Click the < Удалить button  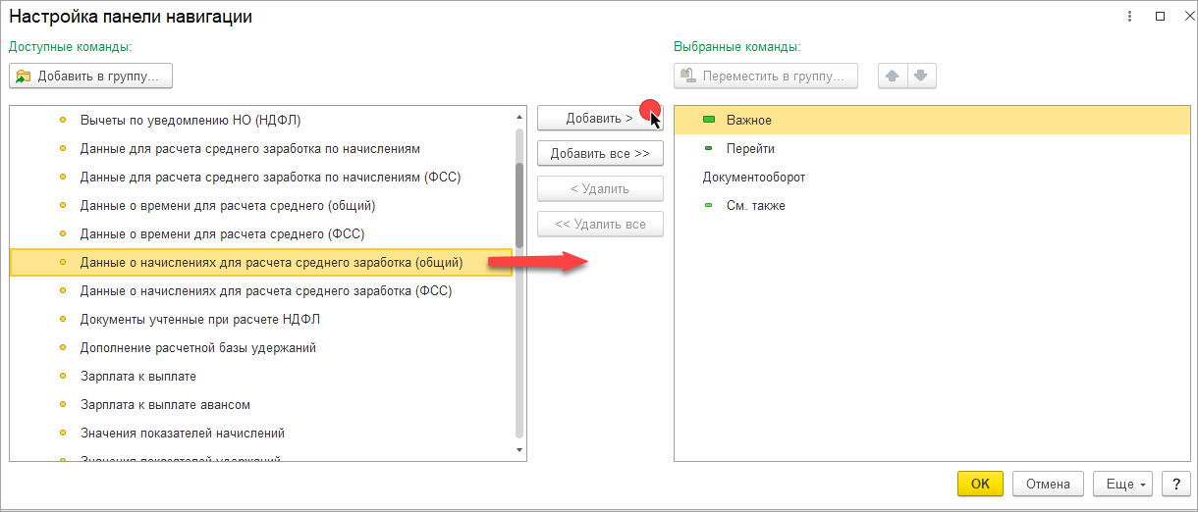point(600,189)
